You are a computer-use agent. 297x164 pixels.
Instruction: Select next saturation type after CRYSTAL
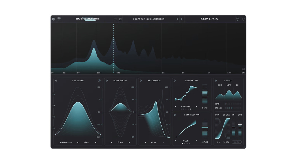tap(196, 107)
